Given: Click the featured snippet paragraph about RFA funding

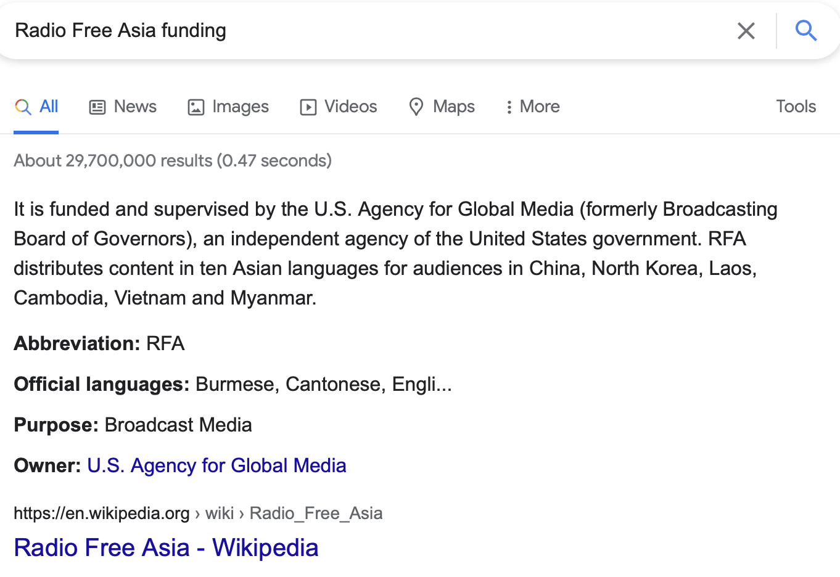Looking at the screenshot, I should coord(395,253).
